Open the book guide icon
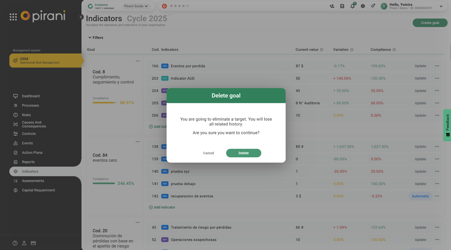Viewport: 451px width, 250px height. (342, 6)
